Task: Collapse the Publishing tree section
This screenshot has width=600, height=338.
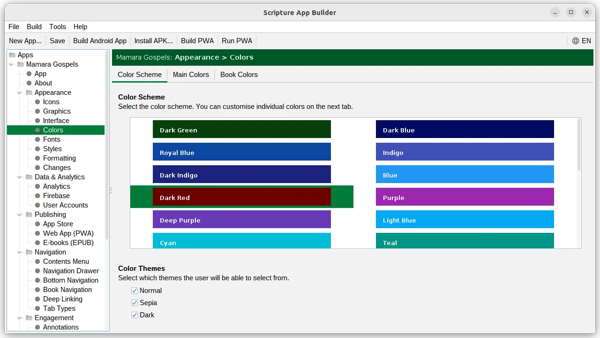Action: (x=20, y=215)
